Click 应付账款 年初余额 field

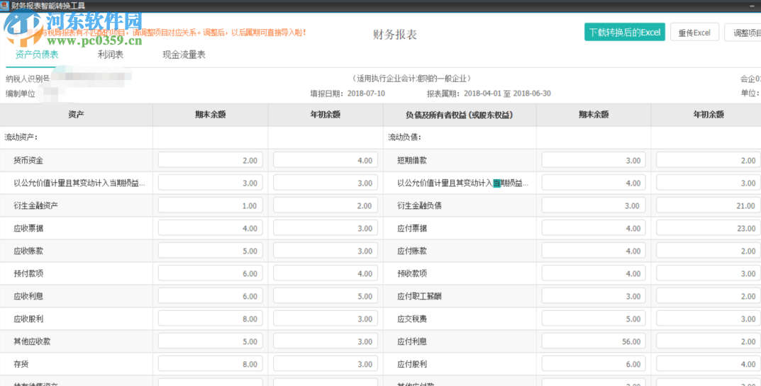(x=709, y=251)
